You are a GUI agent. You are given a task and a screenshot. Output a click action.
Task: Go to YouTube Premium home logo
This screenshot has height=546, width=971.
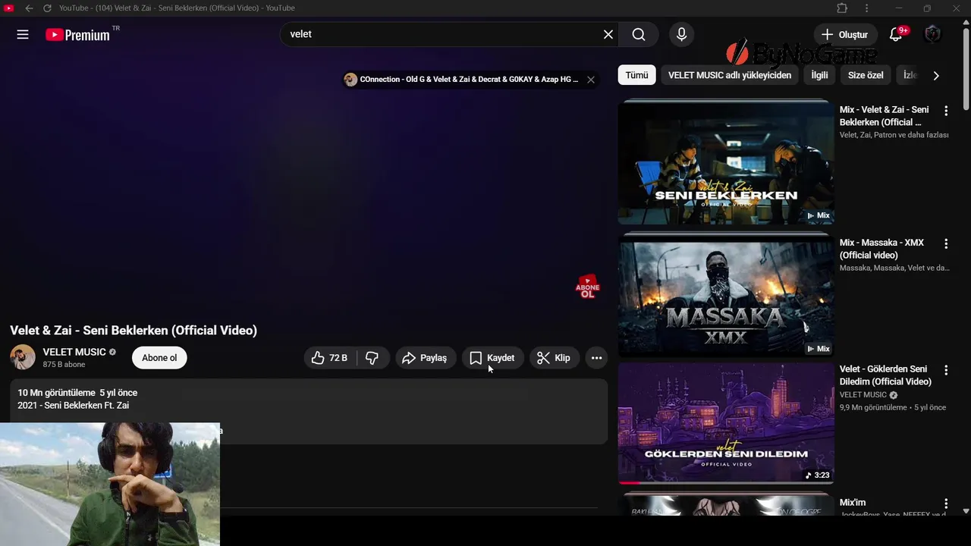[77, 35]
